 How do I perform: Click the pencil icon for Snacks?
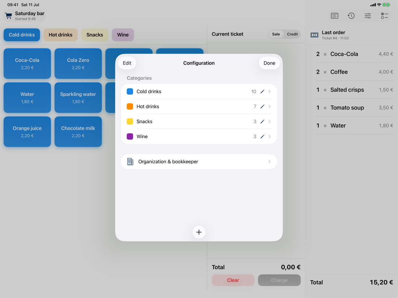pos(262,121)
